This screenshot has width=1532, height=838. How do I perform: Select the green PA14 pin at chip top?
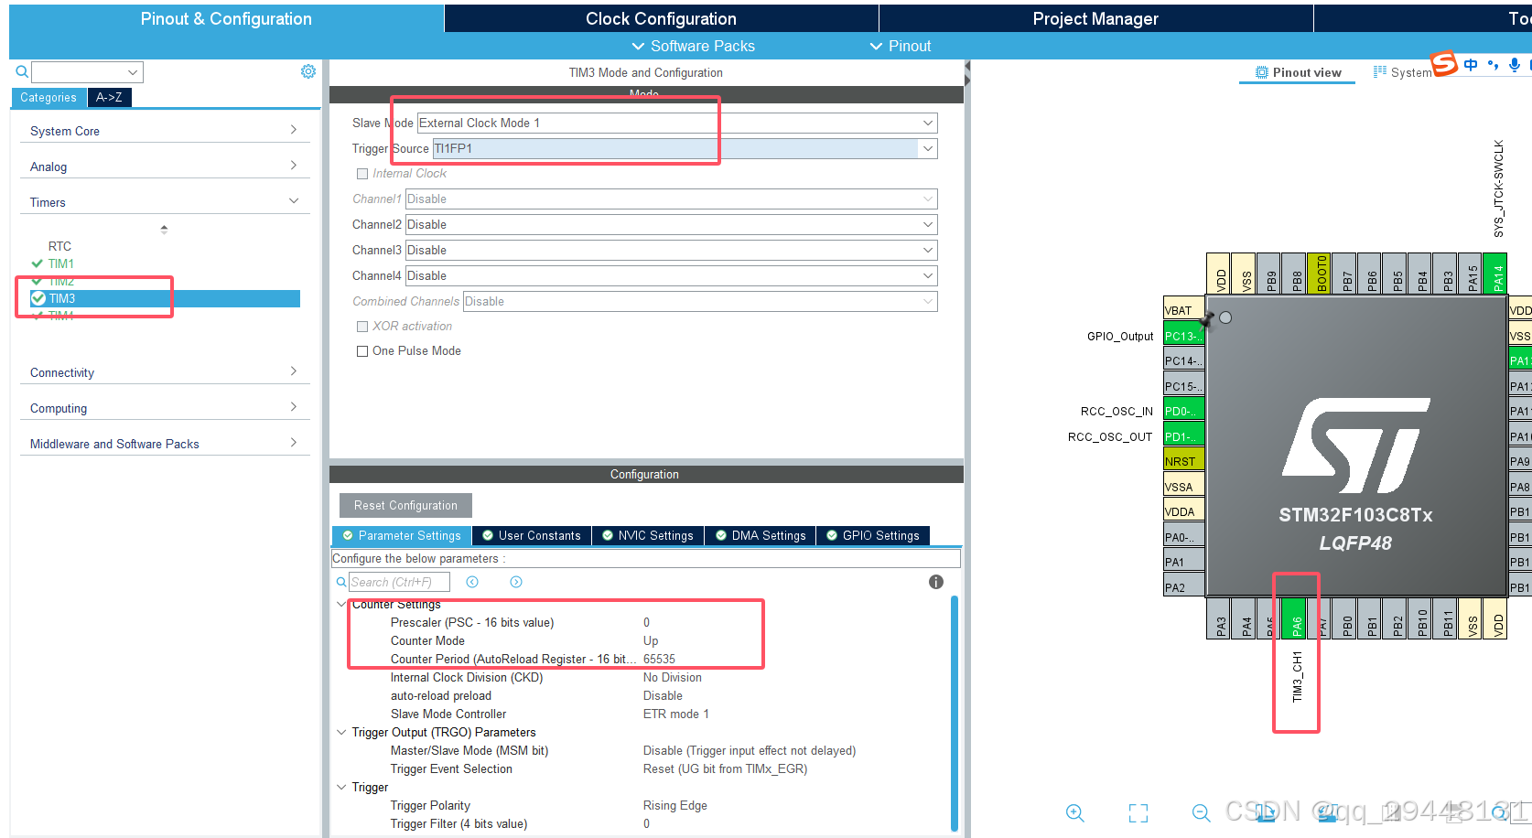click(x=1495, y=274)
